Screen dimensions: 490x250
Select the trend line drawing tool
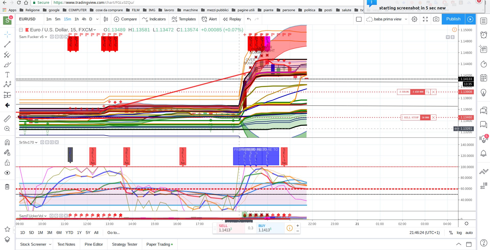tap(7, 44)
